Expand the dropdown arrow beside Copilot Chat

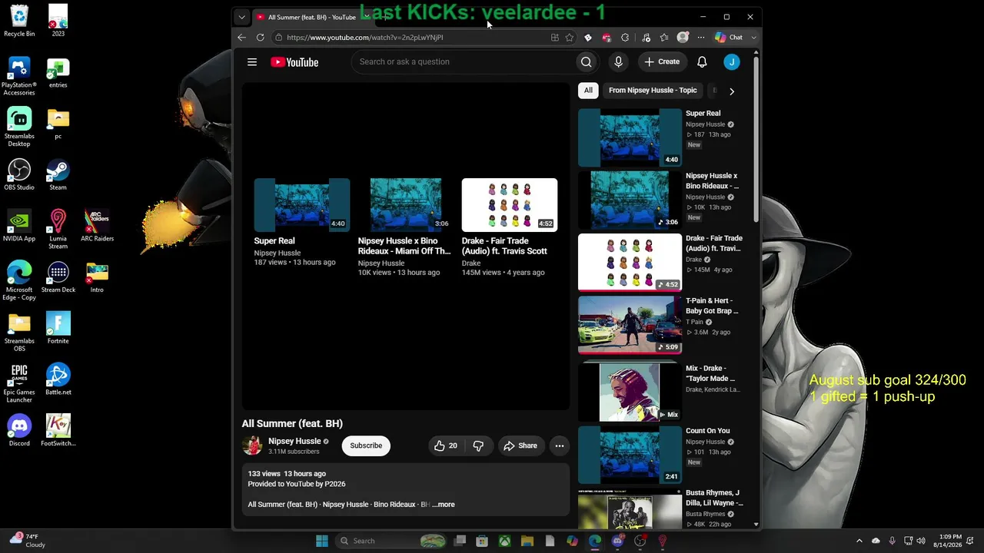pos(753,38)
